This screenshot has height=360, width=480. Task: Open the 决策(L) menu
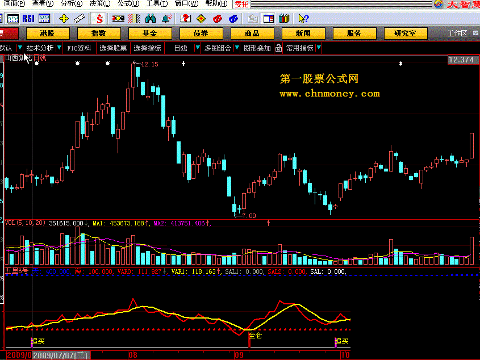tap(100, 3)
